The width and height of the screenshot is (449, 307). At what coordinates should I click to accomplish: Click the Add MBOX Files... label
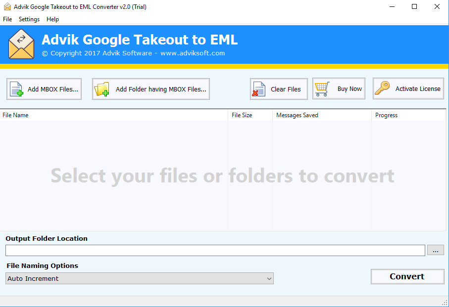pyautogui.click(x=52, y=89)
